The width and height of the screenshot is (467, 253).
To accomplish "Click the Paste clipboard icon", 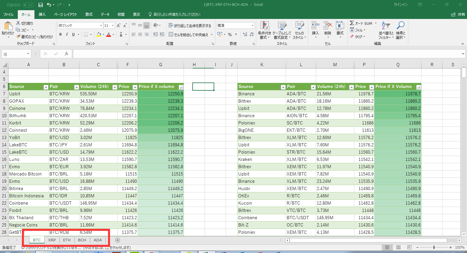I will coord(8,26).
